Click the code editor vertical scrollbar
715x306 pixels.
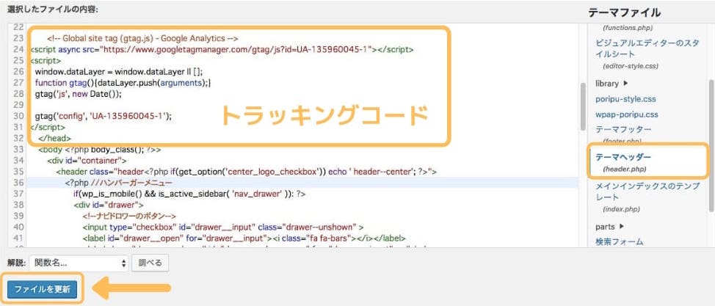[x=583, y=107]
